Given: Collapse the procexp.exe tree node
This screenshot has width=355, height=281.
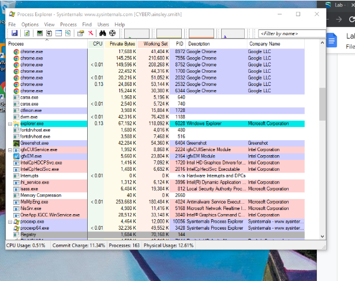Looking at the screenshot, I should [10, 222].
